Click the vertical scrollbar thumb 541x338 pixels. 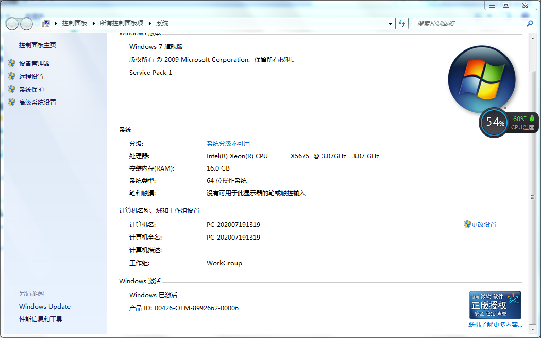pyautogui.click(x=532, y=198)
